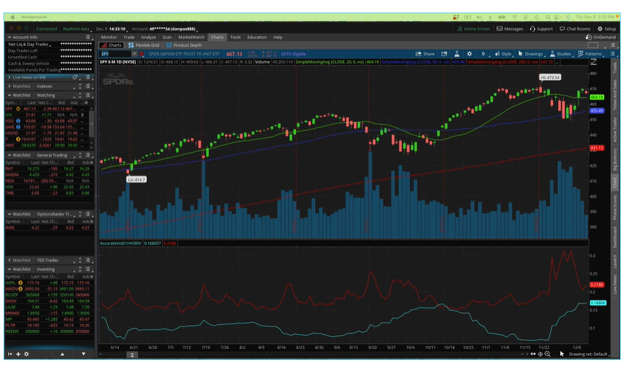Open the Account selector dropdown
The height and width of the screenshot is (383, 625).
click(164, 29)
